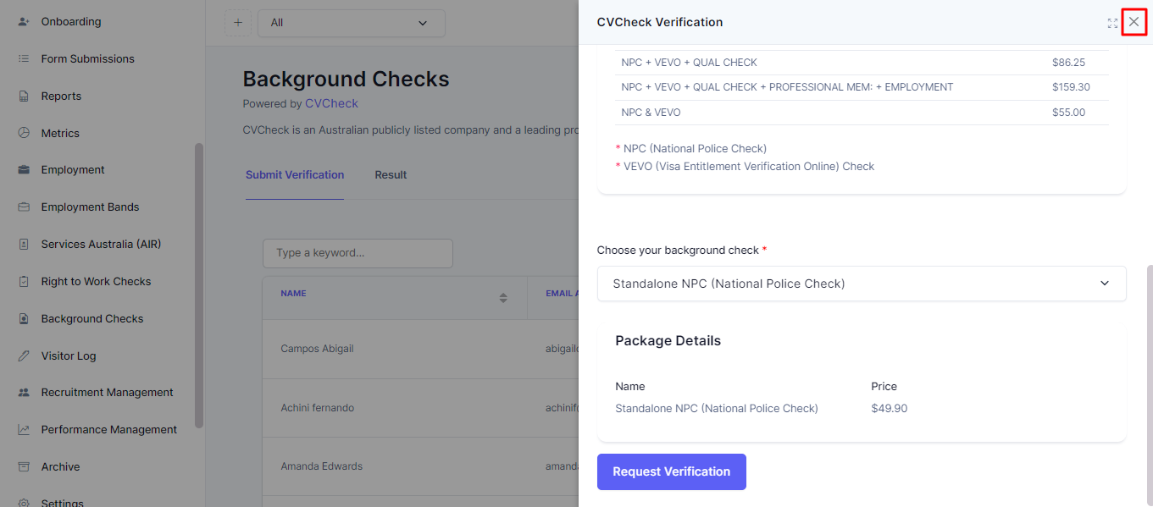The width and height of the screenshot is (1153, 507).
Task: Open the background check selection dropdown
Action: pos(862,284)
